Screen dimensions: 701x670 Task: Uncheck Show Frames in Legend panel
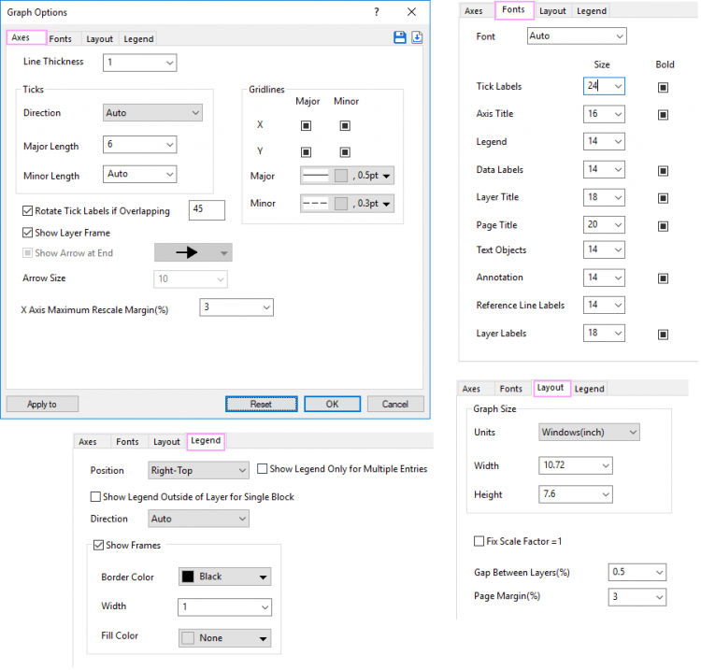click(98, 545)
